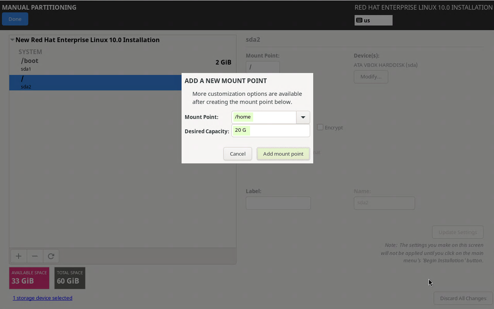
Task: Click the remove mount point minus icon
Action: click(35, 256)
